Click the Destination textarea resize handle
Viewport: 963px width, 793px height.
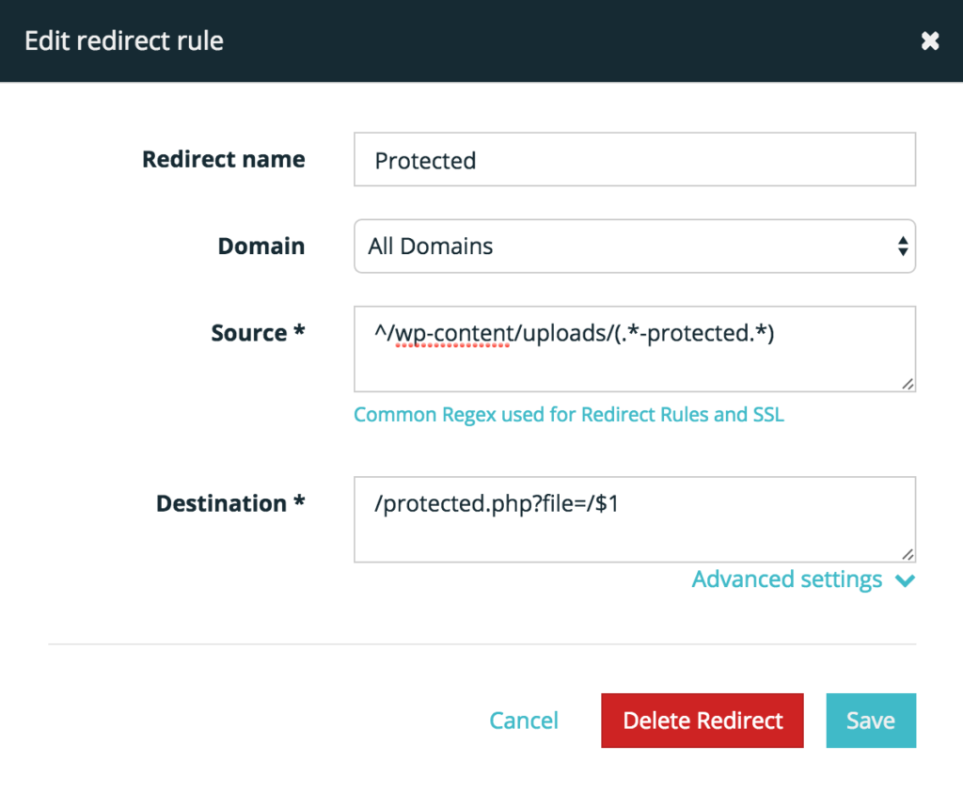(x=908, y=555)
